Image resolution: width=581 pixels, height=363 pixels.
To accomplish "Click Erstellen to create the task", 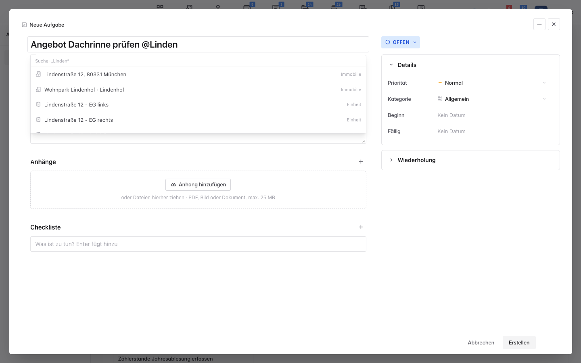I will coord(519,343).
